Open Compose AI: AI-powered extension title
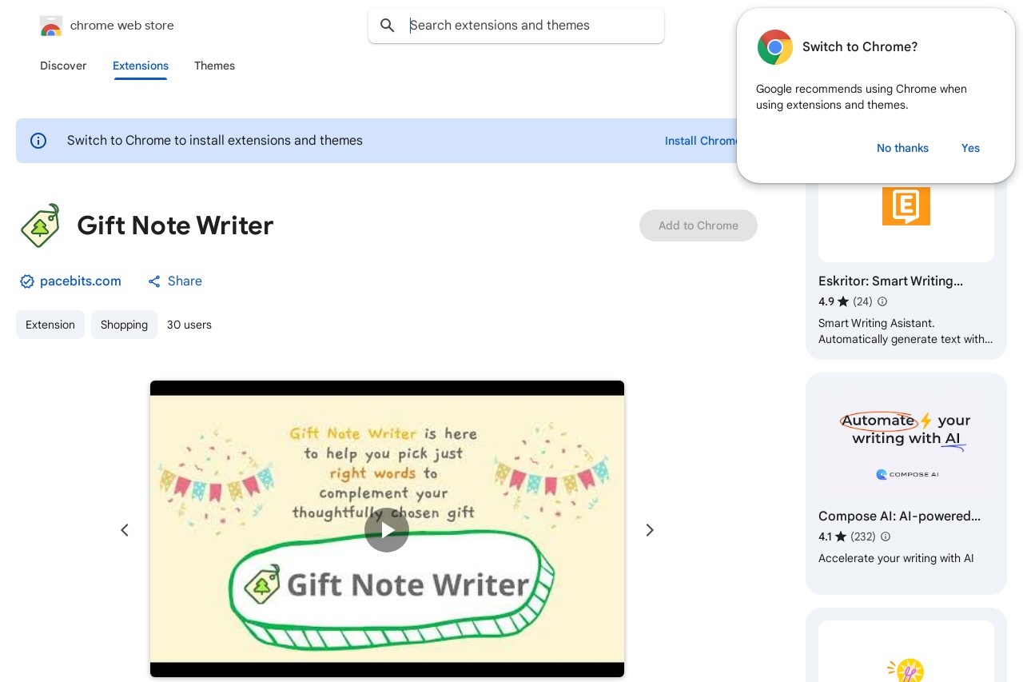The height and width of the screenshot is (682, 1023). coord(899,516)
